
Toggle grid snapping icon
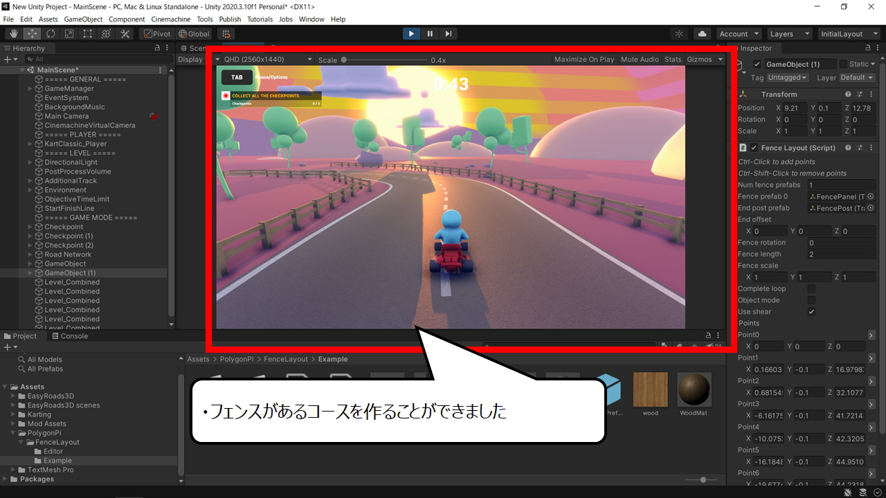[x=226, y=34]
